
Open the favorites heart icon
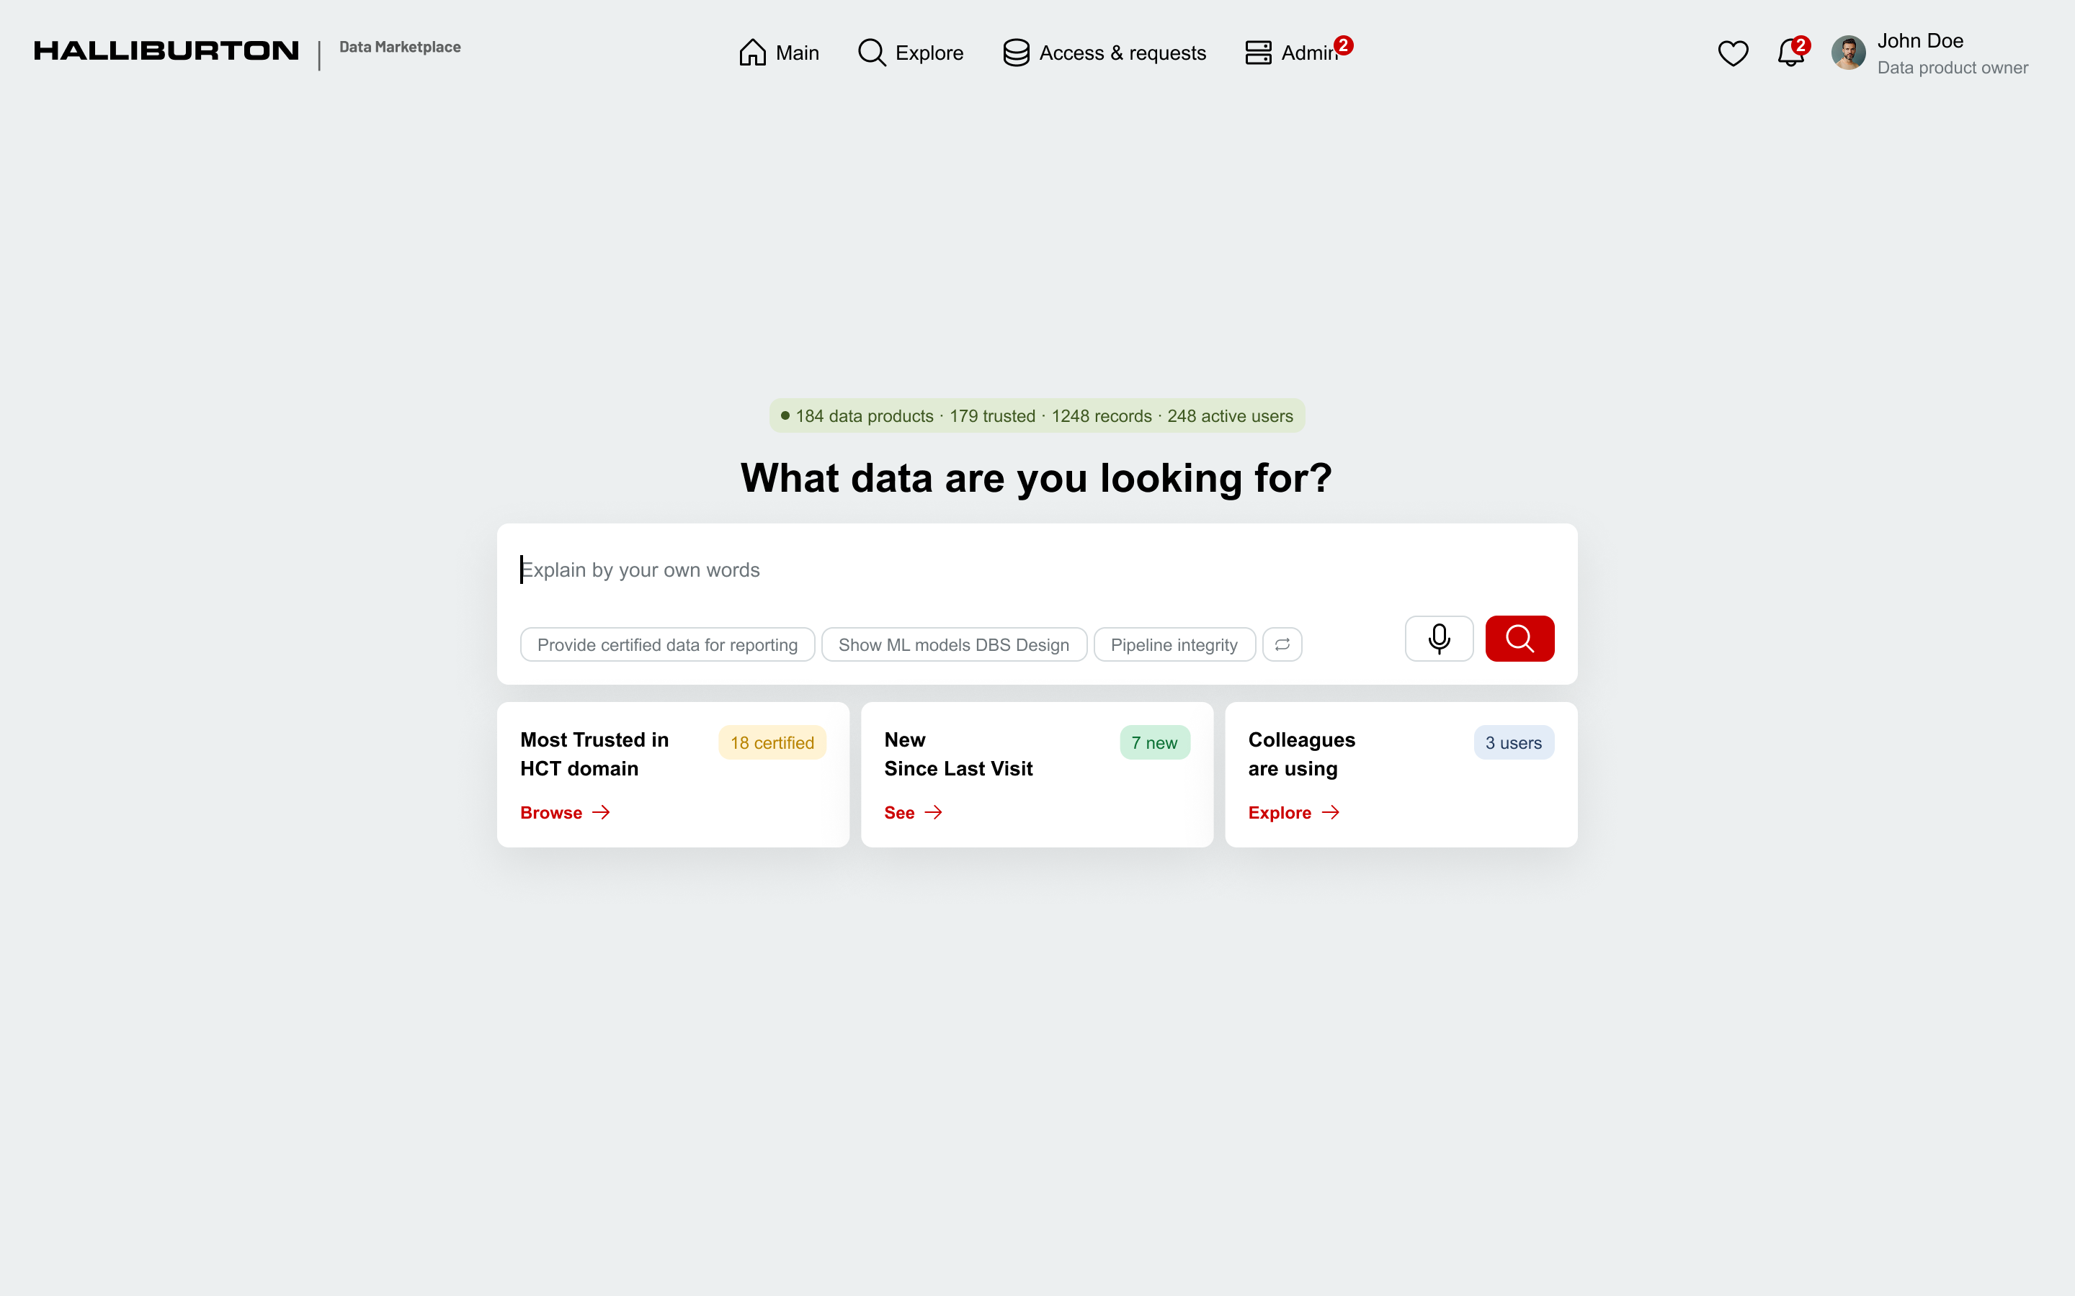coord(1733,53)
